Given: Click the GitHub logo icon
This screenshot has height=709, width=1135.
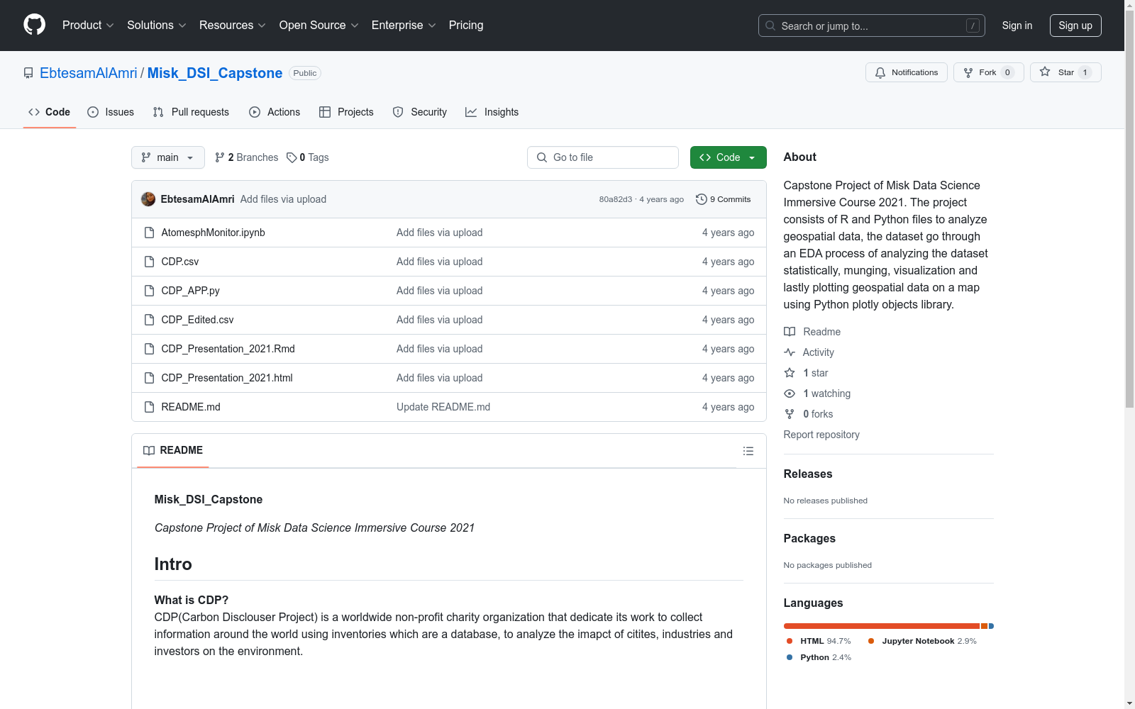Looking at the screenshot, I should point(34,25).
